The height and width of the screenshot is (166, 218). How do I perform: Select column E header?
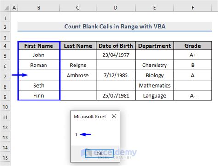(155, 8)
